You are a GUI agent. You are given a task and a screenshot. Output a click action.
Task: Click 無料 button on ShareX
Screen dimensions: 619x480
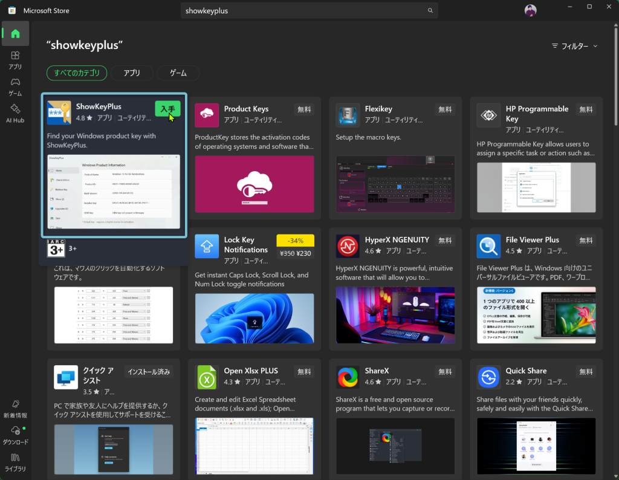445,371
